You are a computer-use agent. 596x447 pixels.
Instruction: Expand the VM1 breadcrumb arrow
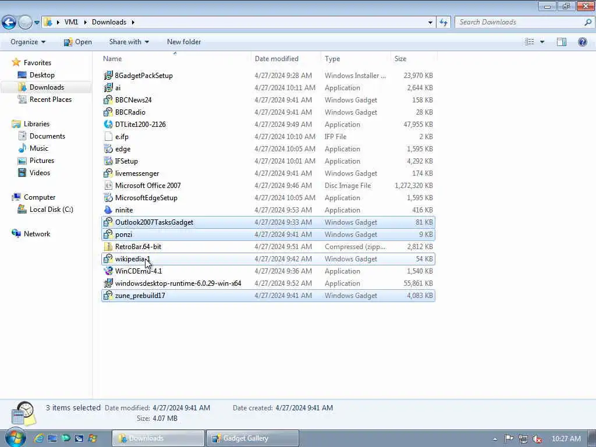pos(85,22)
